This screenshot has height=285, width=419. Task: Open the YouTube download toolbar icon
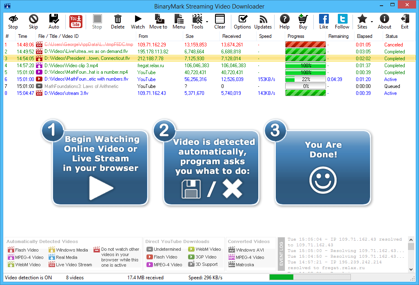click(76, 21)
